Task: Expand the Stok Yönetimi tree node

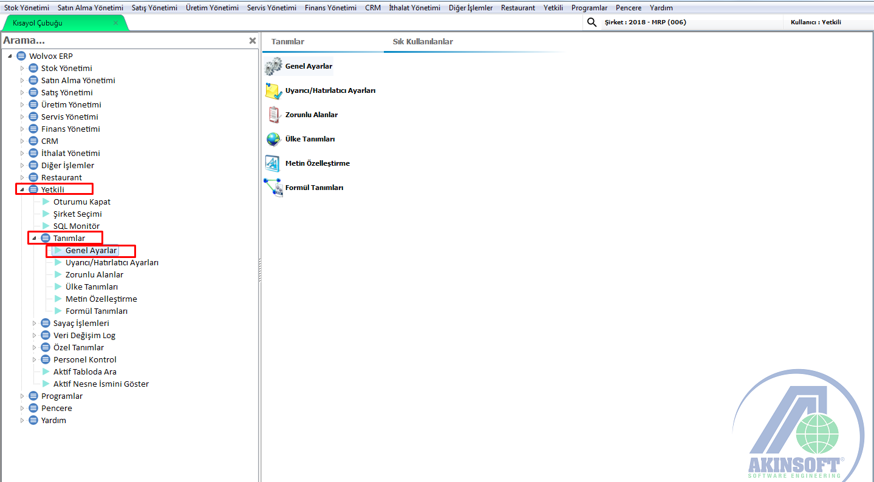Action: (22, 68)
